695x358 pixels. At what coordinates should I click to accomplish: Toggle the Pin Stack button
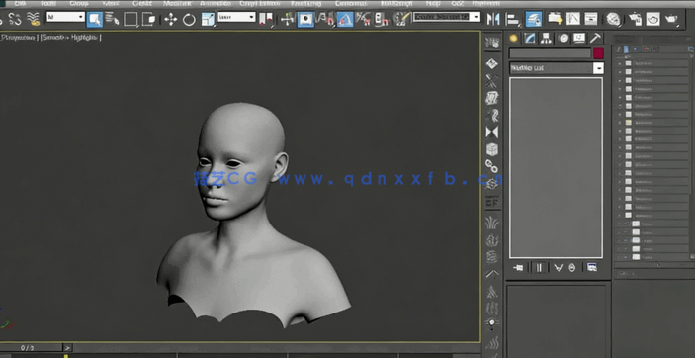(x=519, y=267)
